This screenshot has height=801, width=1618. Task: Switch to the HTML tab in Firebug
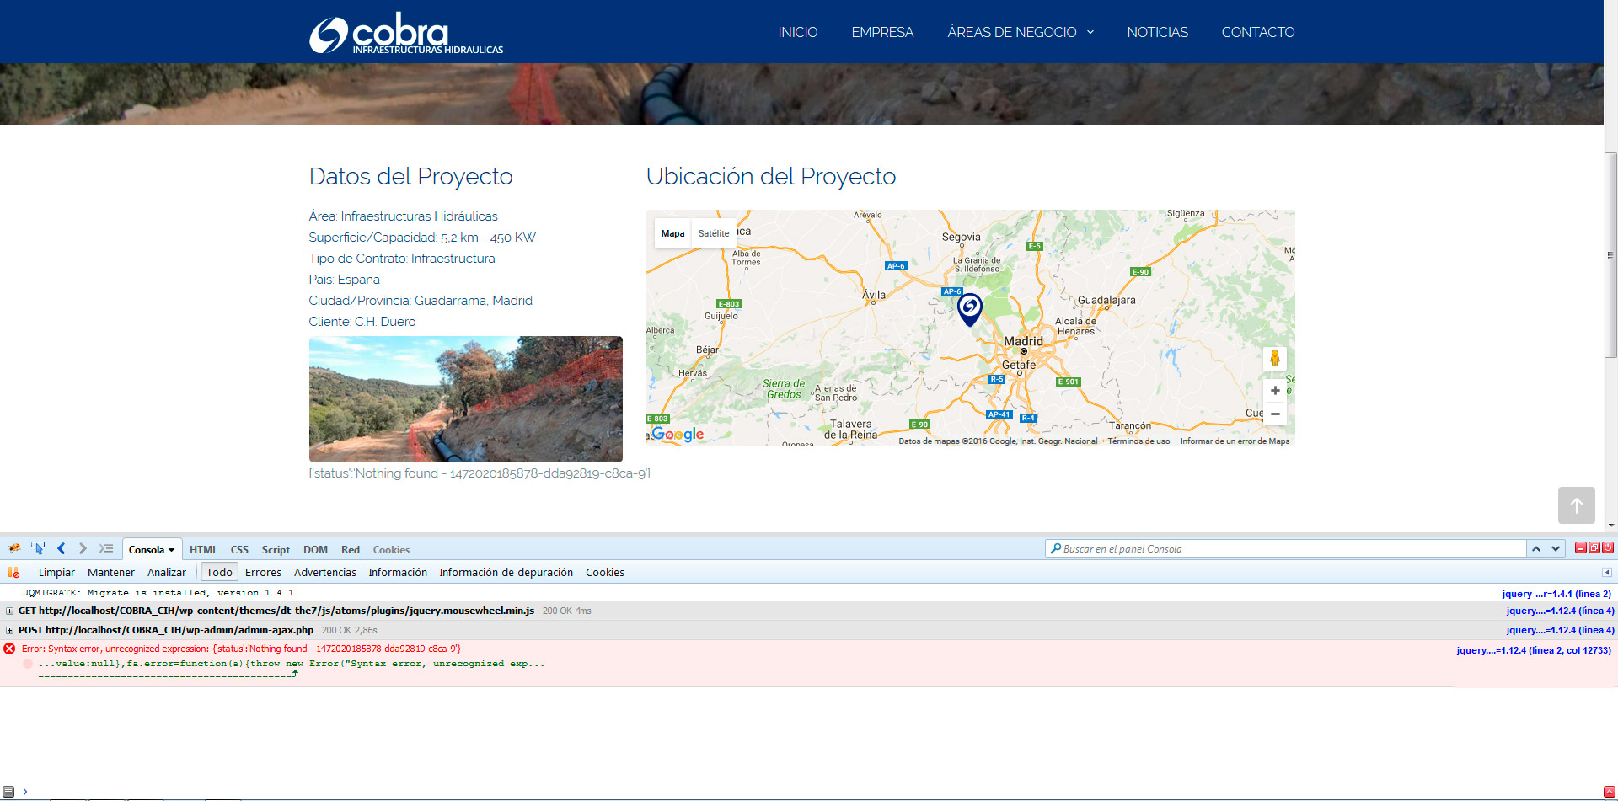coord(202,549)
